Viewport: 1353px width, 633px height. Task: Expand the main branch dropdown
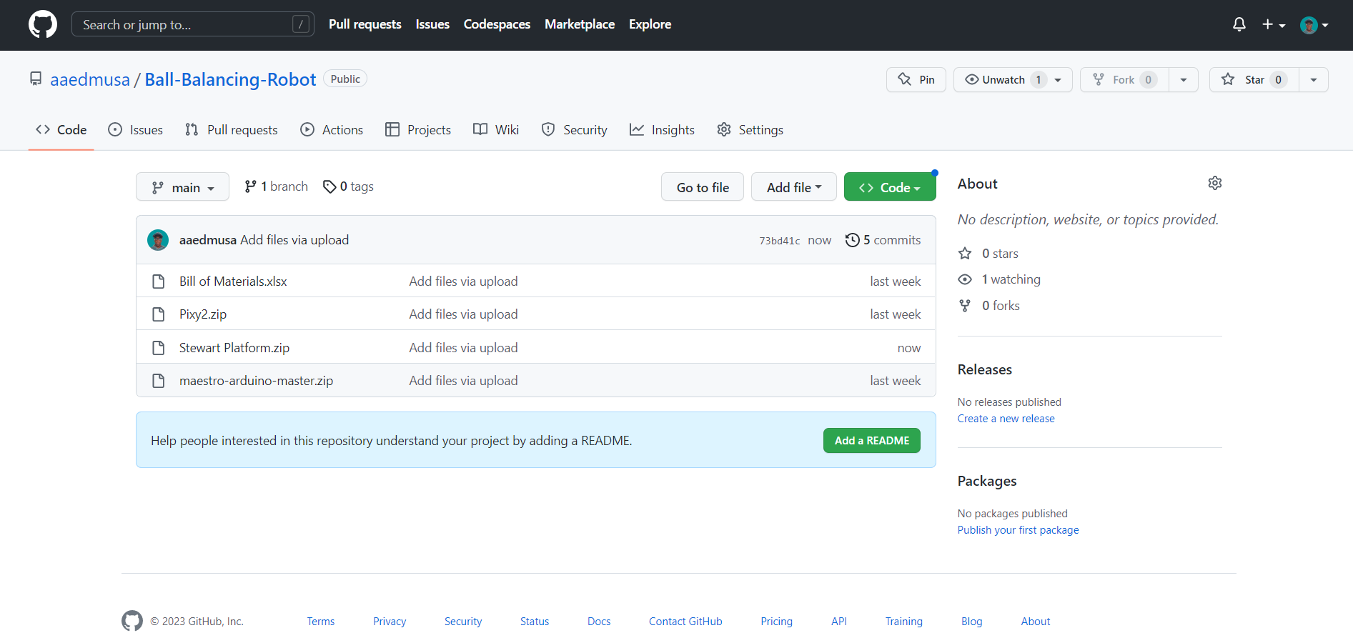[x=183, y=187]
